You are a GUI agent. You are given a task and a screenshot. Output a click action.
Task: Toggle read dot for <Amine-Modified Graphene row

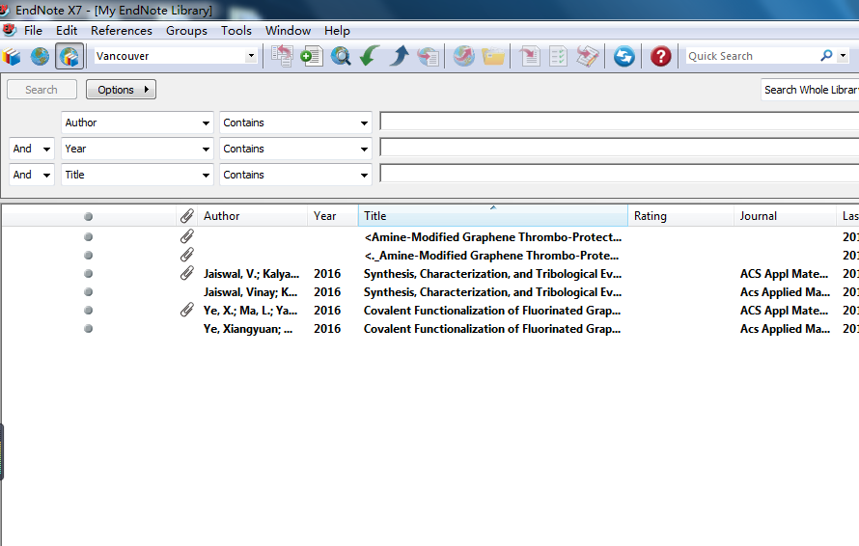point(88,236)
